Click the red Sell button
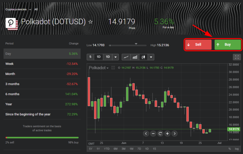The width and height of the screenshot is (243, 154). point(198,45)
